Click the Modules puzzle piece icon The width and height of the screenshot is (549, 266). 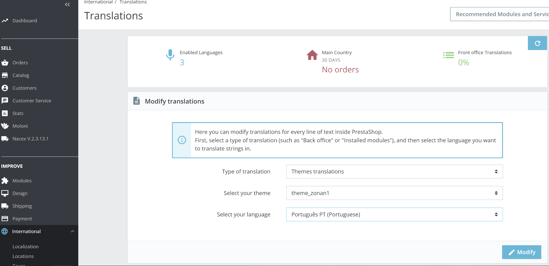click(x=5, y=180)
